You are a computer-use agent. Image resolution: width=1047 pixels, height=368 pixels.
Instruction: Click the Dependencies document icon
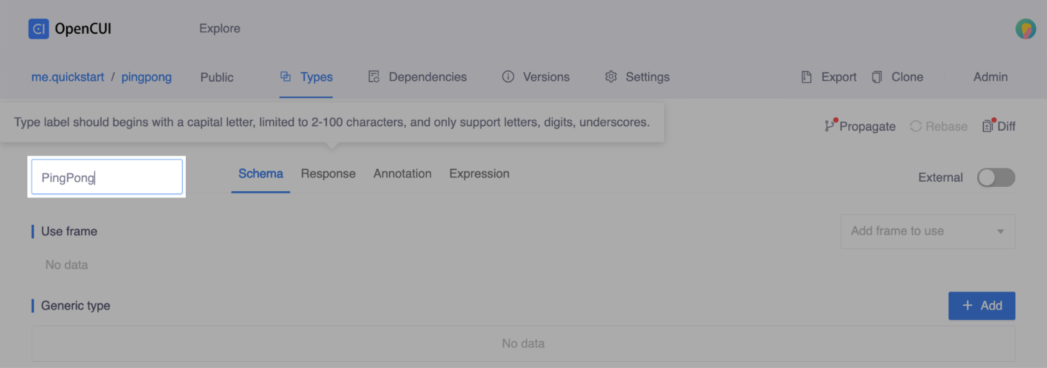point(374,77)
